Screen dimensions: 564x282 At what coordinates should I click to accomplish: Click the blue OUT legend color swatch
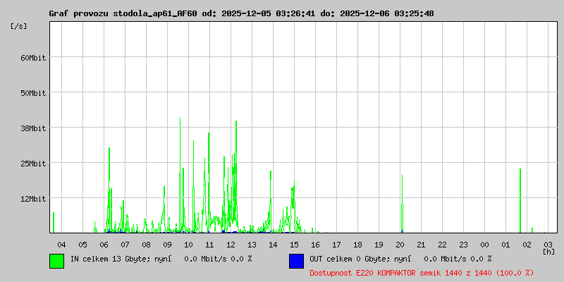click(x=296, y=260)
